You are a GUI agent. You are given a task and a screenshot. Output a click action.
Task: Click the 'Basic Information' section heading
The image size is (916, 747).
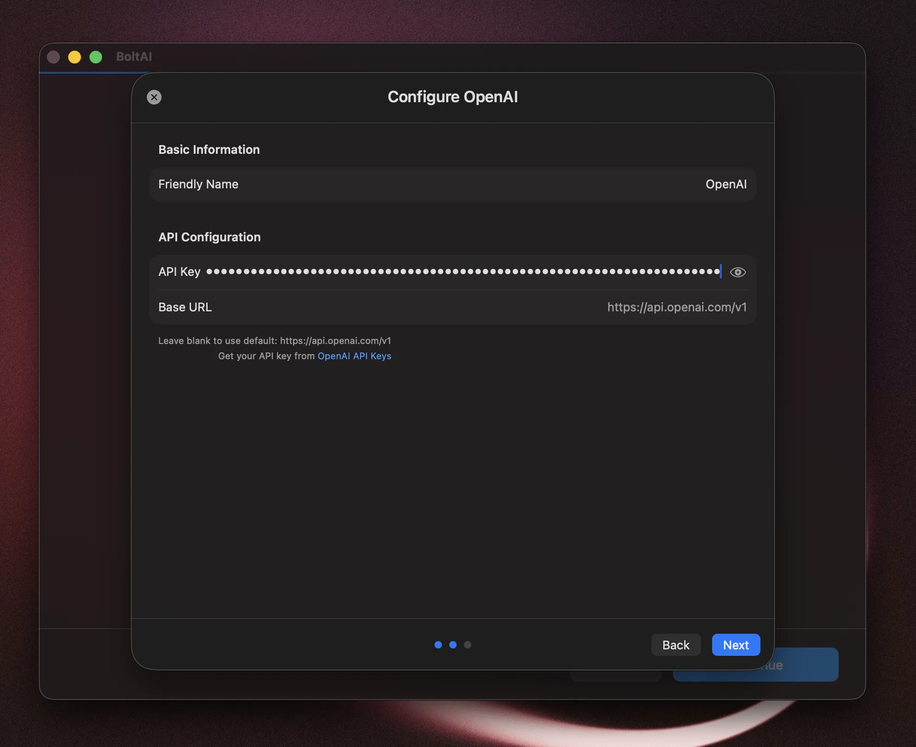(x=209, y=150)
